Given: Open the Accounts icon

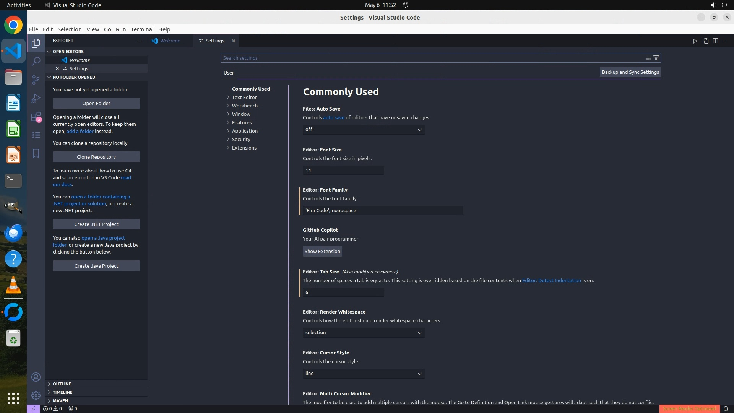Looking at the screenshot, I should click(x=36, y=377).
